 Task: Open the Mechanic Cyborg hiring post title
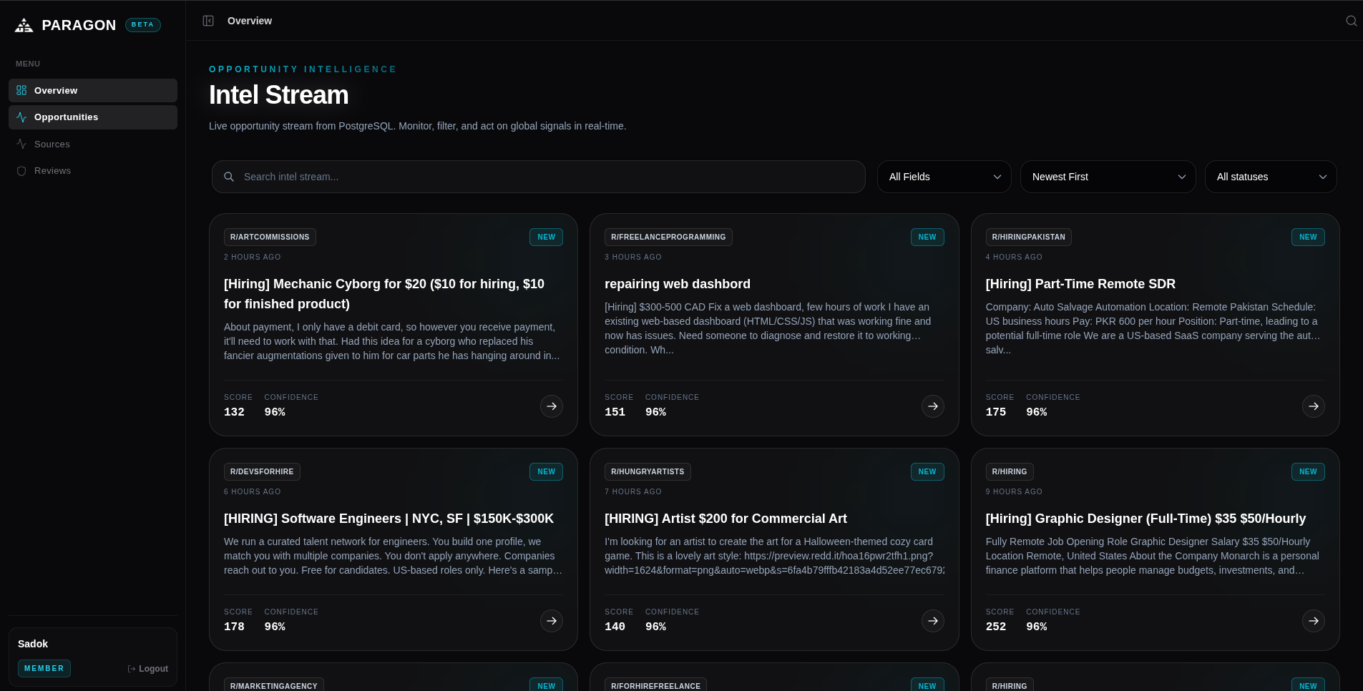pyautogui.click(x=384, y=294)
